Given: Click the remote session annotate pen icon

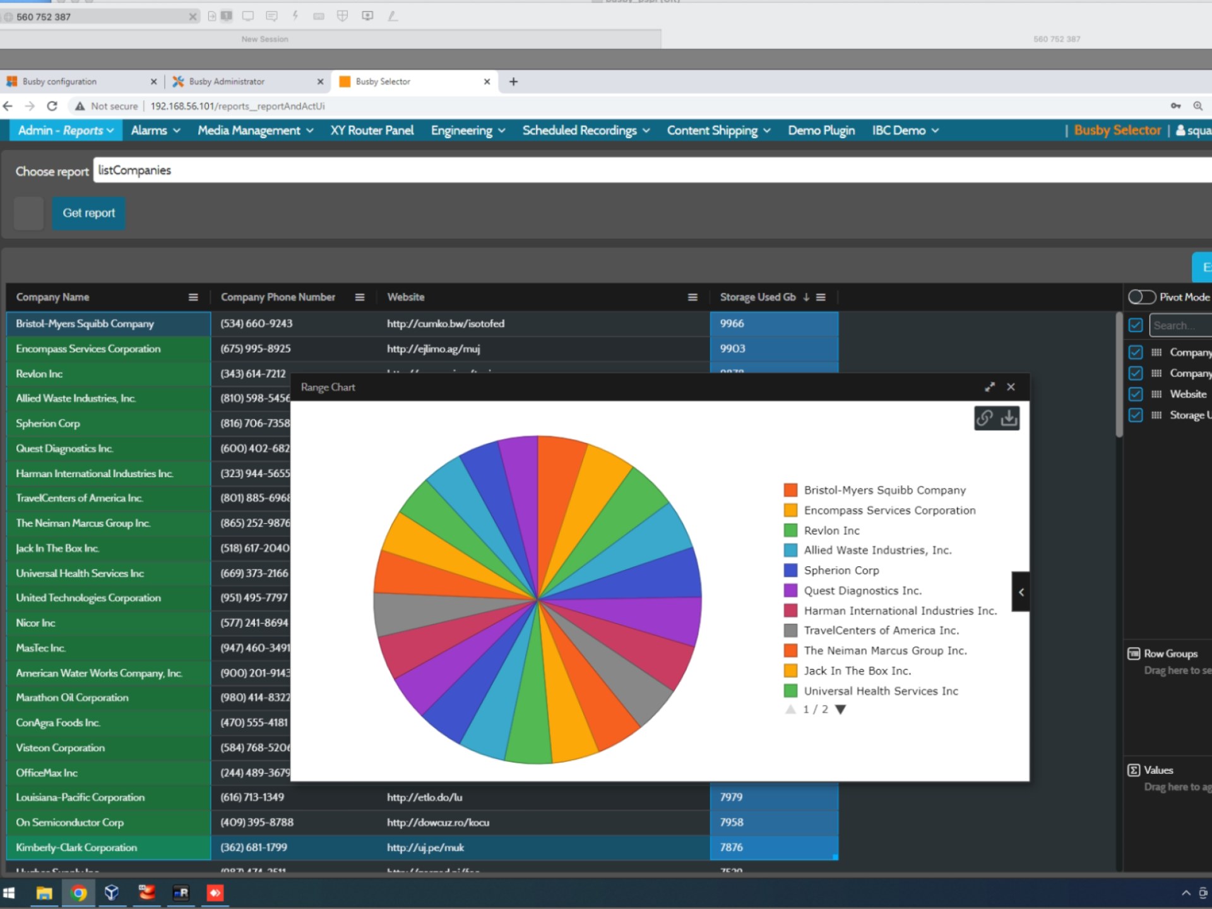Looking at the screenshot, I should (x=392, y=16).
